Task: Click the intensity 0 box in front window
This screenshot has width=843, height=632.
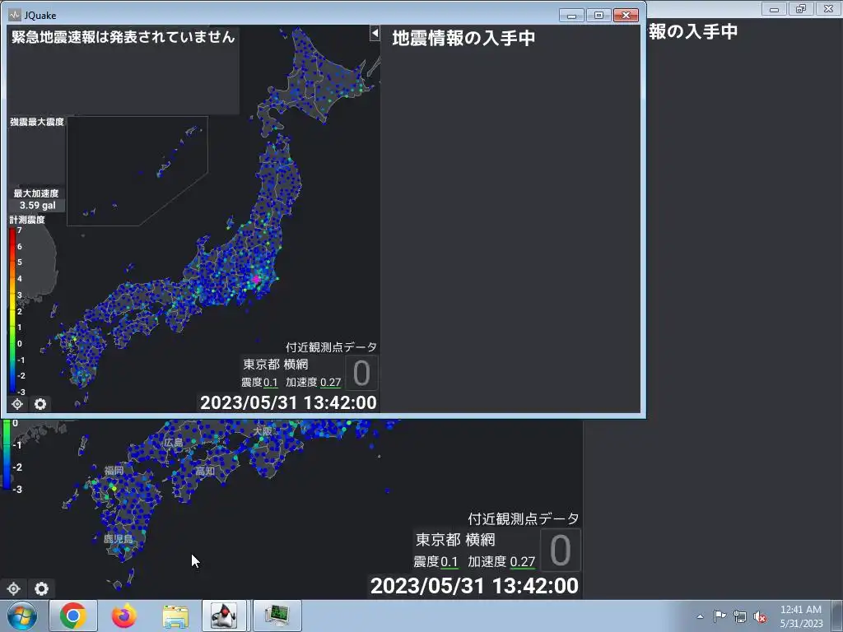Action: click(x=361, y=373)
